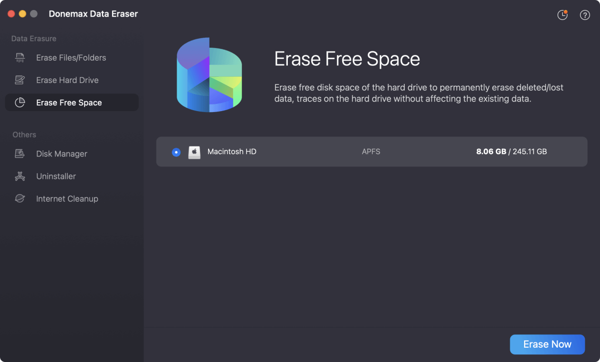
Task: Open Internet Cleanup via its planet icon
Action: [19, 198]
